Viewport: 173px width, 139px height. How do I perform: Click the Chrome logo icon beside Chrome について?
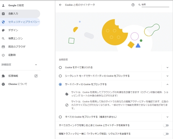pos(3,84)
